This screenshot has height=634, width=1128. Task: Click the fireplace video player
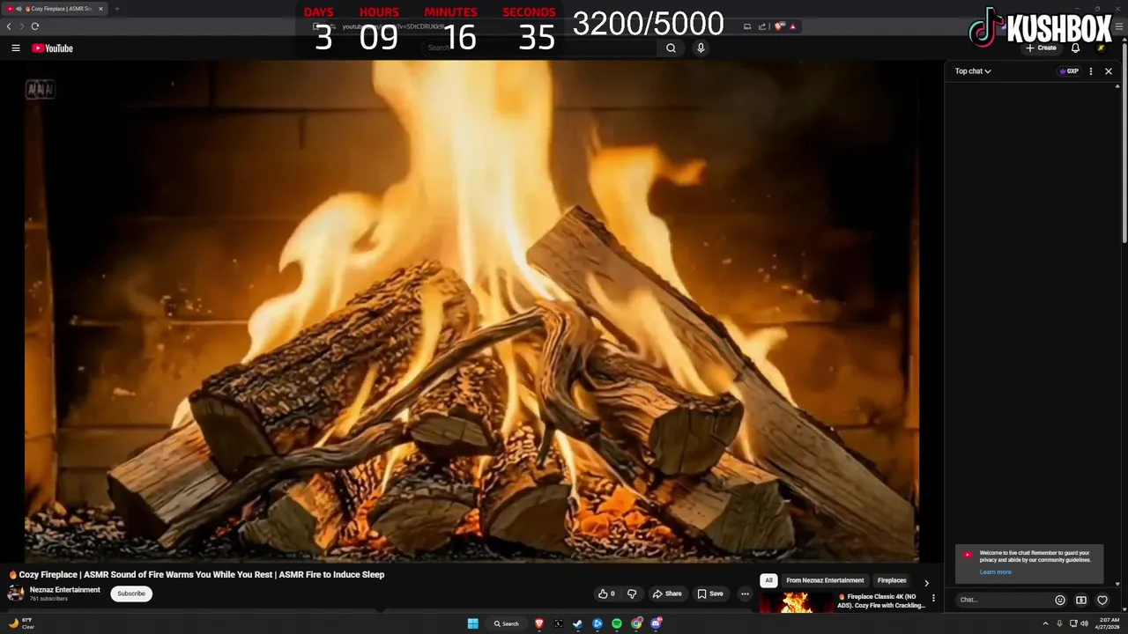pyautogui.click(x=471, y=313)
